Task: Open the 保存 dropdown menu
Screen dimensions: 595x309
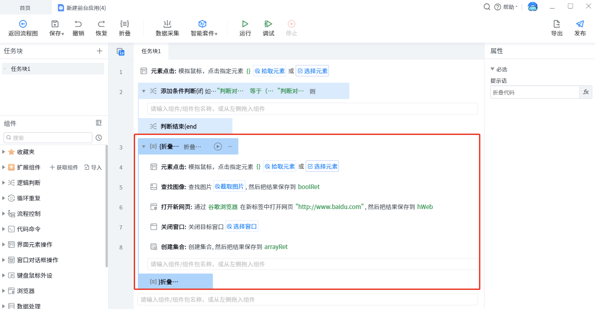Action: click(63, 34)
